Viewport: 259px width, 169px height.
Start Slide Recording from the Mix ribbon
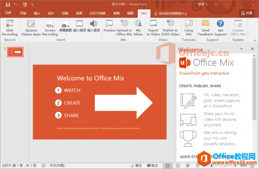pyautogui.click(x=9, y=28)
